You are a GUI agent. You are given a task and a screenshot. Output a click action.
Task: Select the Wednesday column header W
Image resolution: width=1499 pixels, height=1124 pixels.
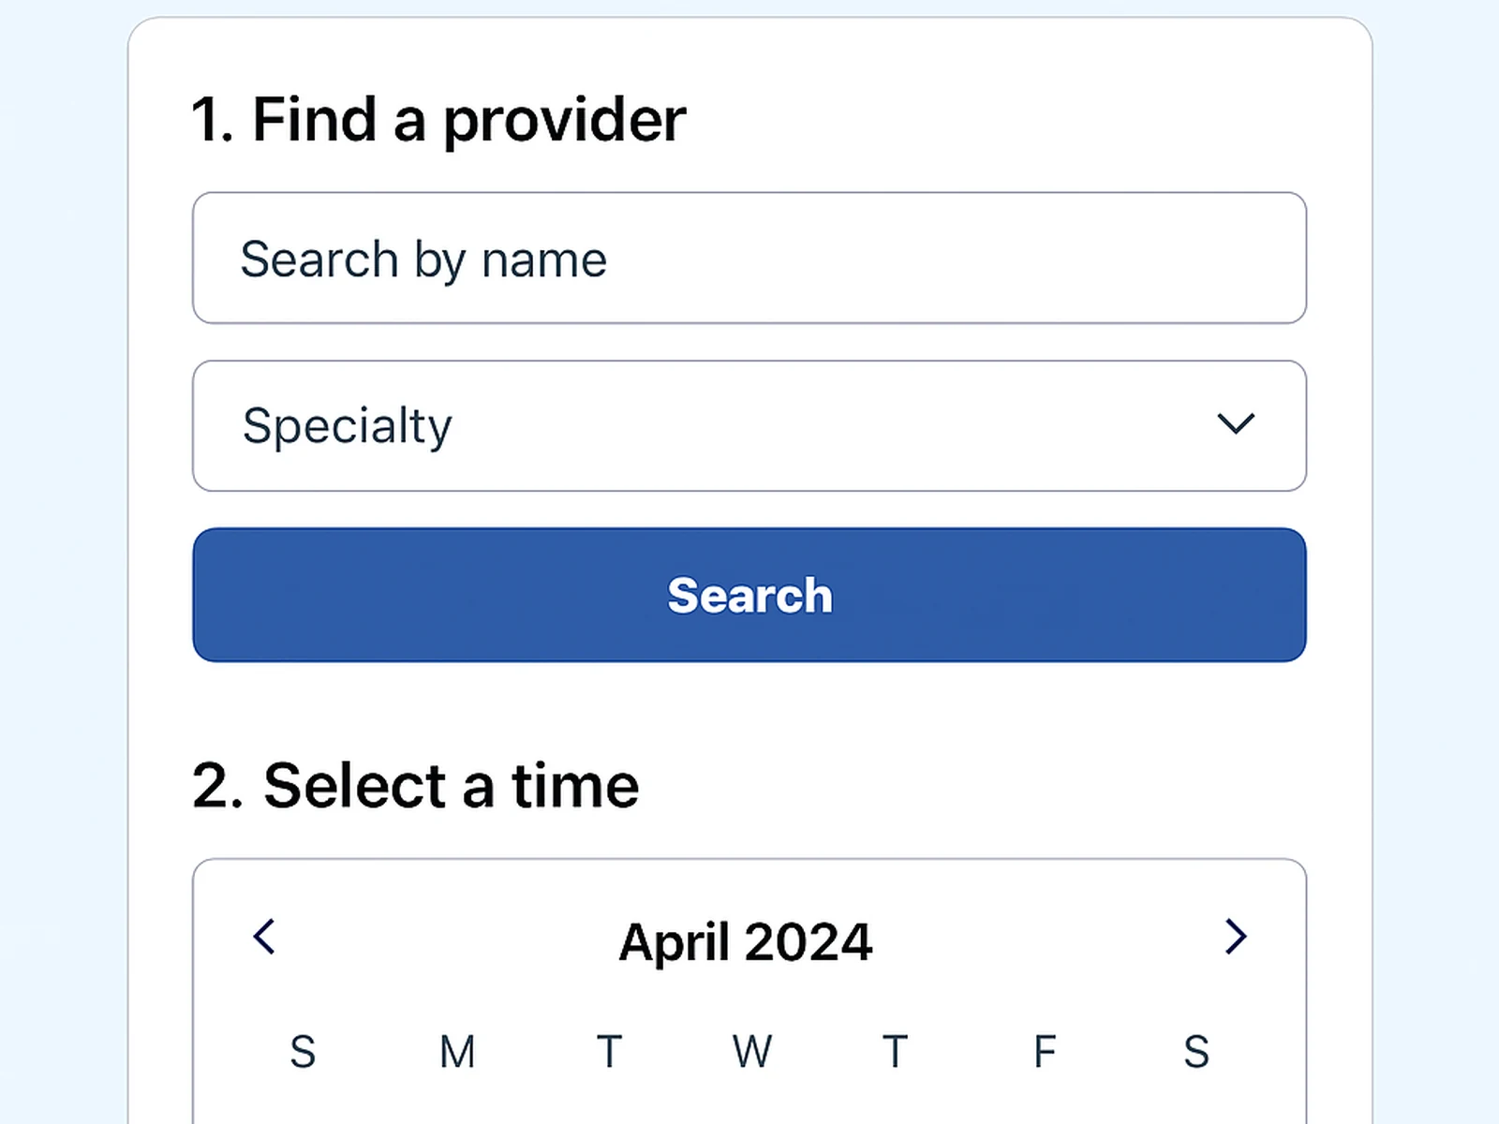tap(752, 1052)
